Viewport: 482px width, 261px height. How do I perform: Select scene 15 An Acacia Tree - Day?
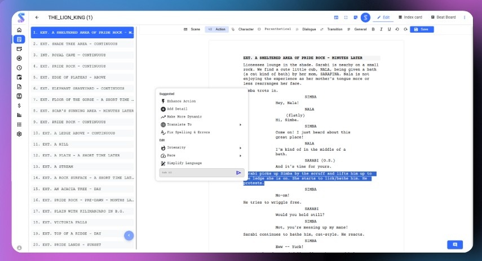click(x=83, y=189)
